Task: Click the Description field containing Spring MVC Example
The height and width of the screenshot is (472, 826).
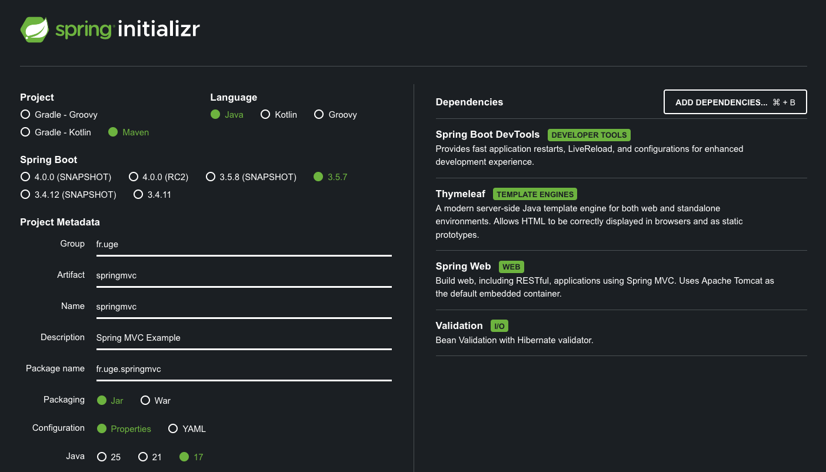Action: pyautogui.click(x=244, y=338)
